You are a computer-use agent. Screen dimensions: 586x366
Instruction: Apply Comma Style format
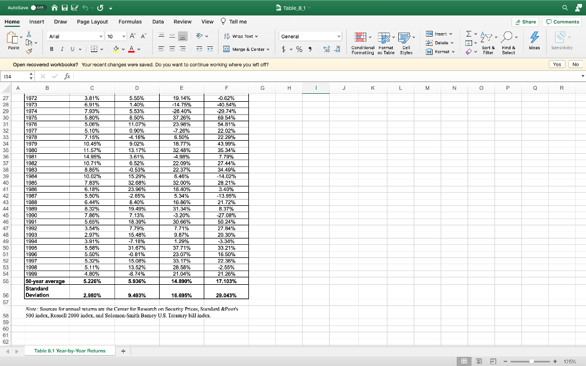point(310,49)
